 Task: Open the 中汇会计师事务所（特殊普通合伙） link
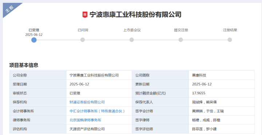(97, 111)
